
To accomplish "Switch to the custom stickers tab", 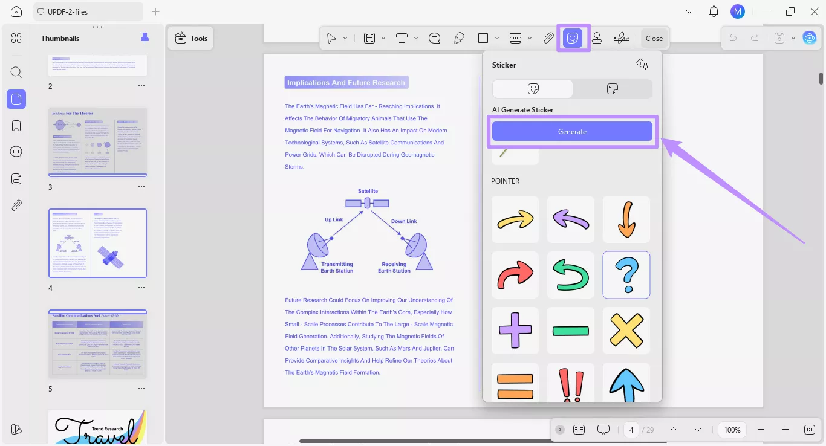I will click(612, 89).
